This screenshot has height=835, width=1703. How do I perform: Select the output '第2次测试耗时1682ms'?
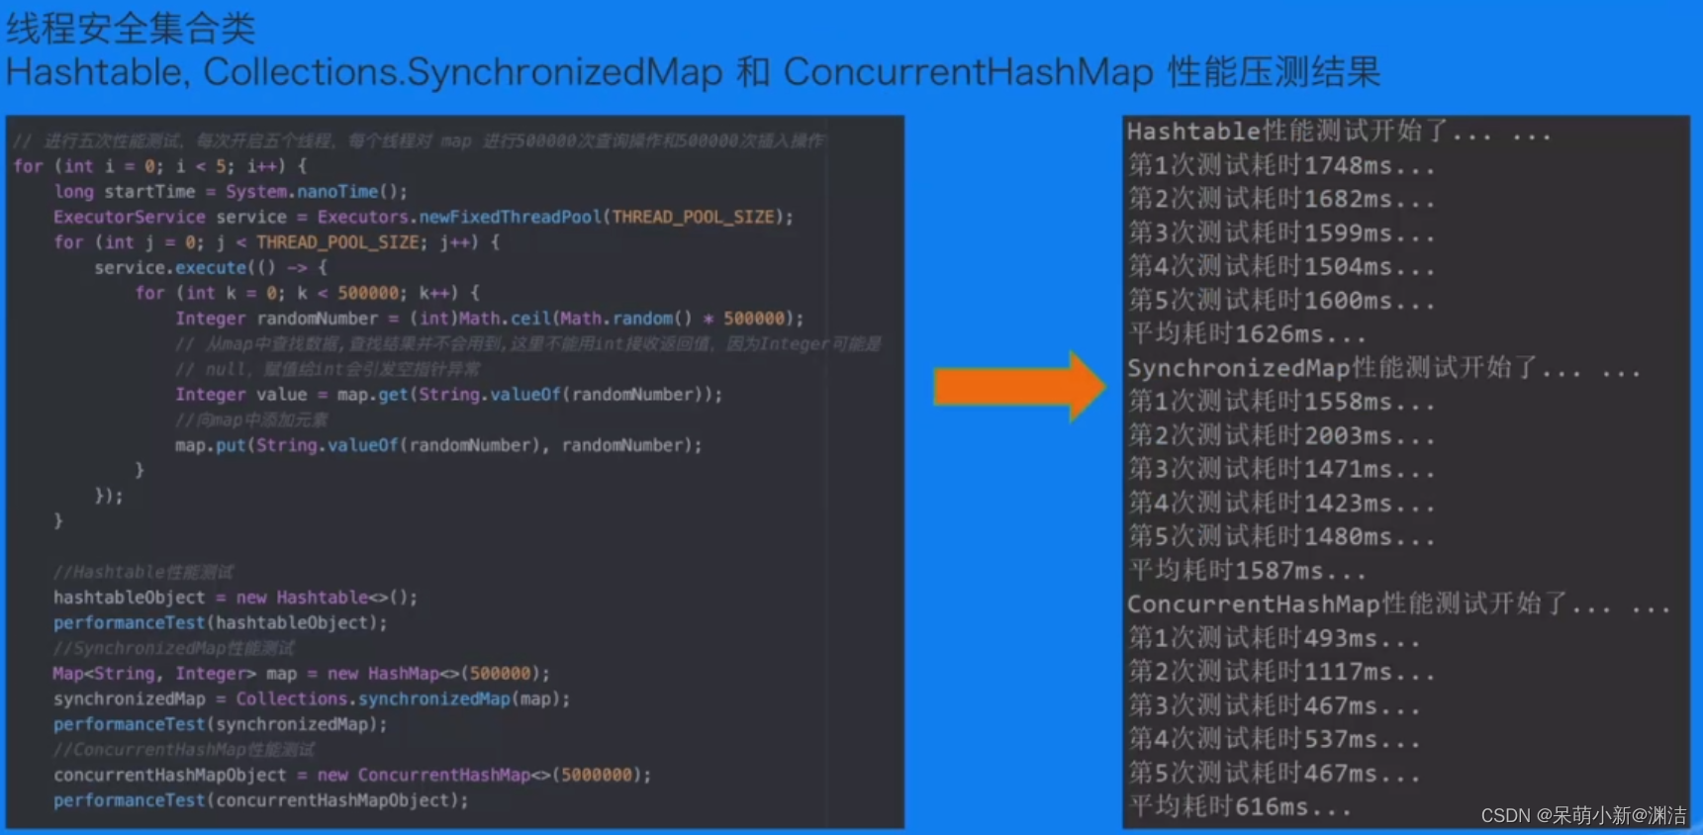pyautogui.click(x=1281, y=199)
